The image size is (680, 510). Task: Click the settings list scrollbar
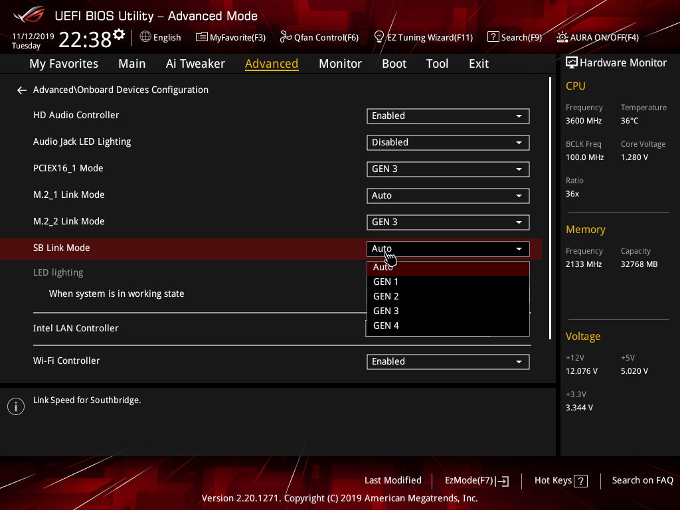pos(550,208)
